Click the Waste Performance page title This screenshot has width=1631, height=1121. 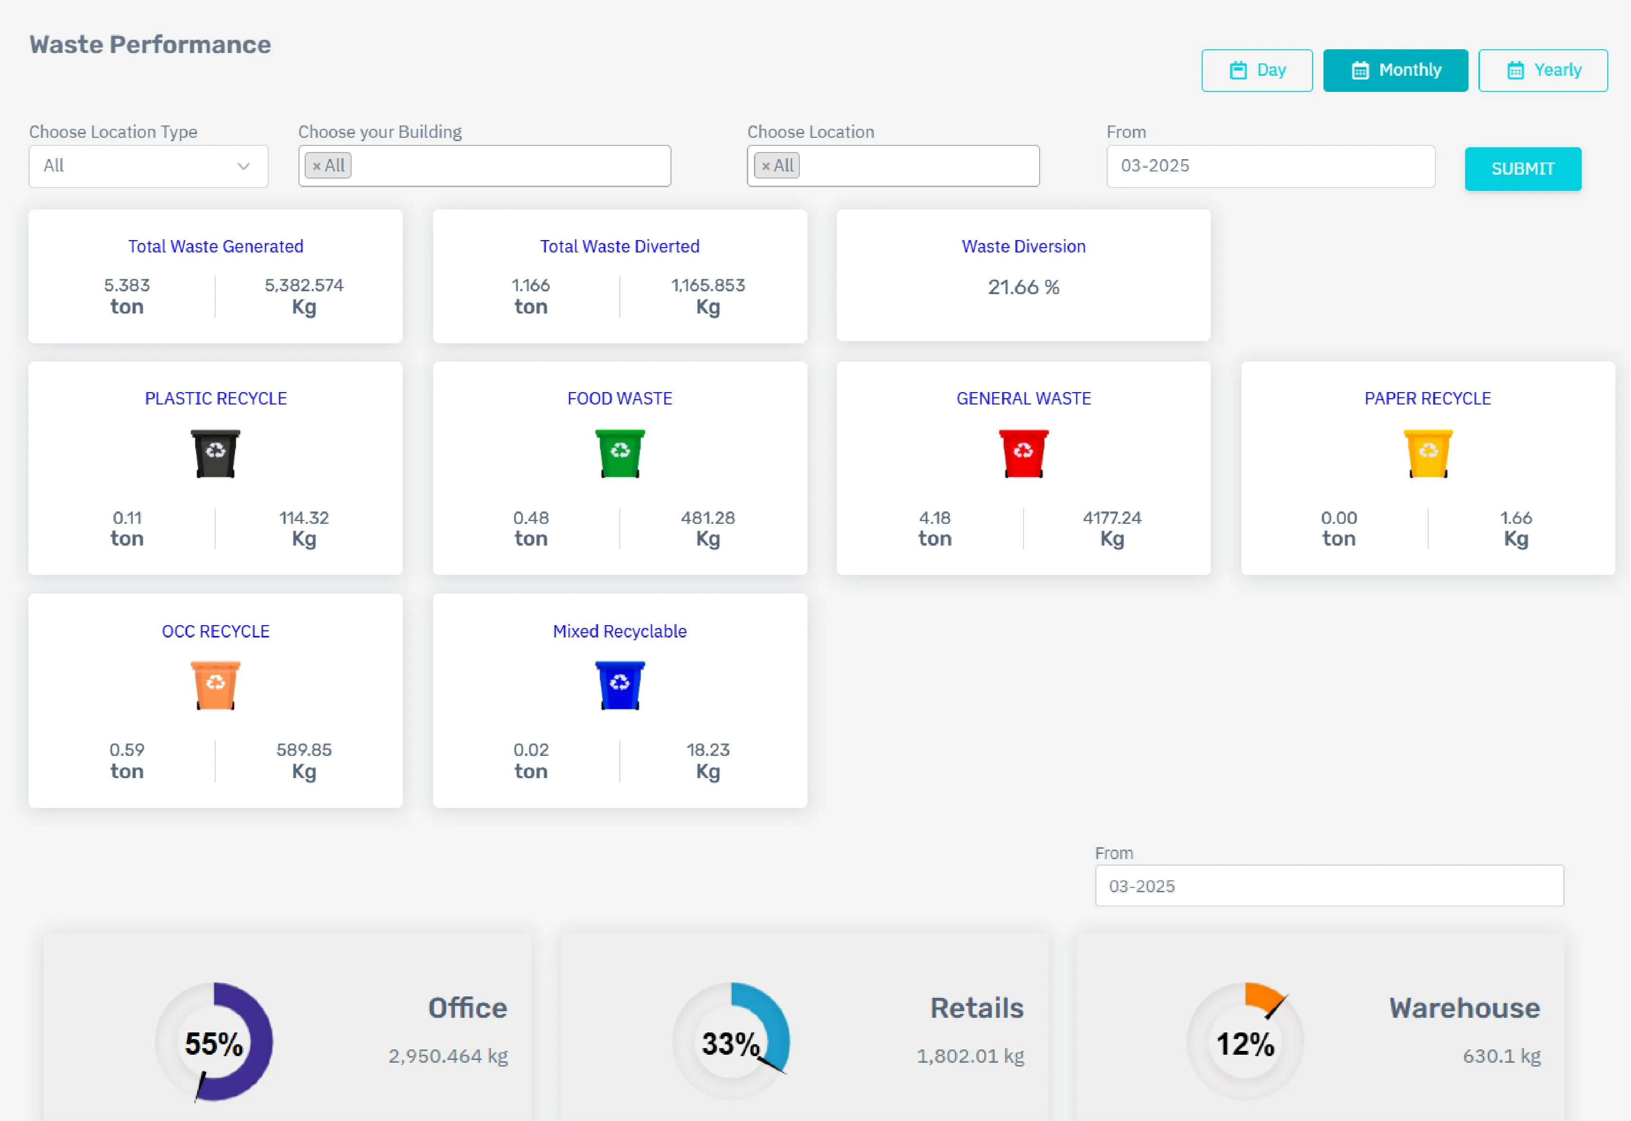click(150, 44)
